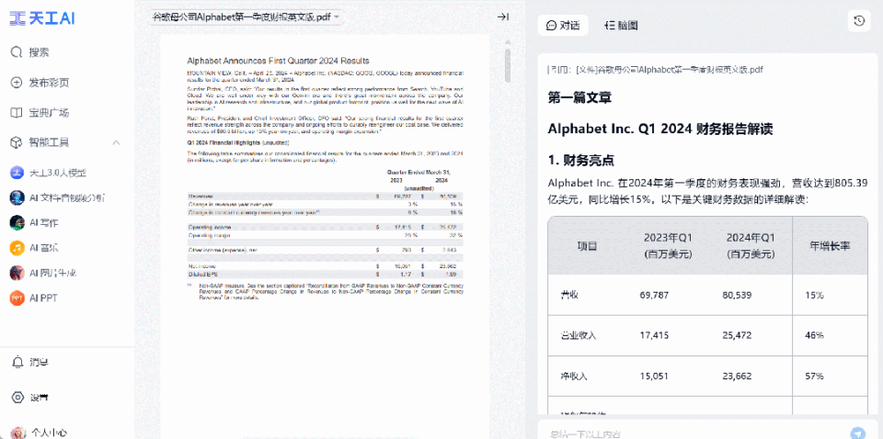Click table cell 80,539
The image size is (883, 439).
[737, 295]
